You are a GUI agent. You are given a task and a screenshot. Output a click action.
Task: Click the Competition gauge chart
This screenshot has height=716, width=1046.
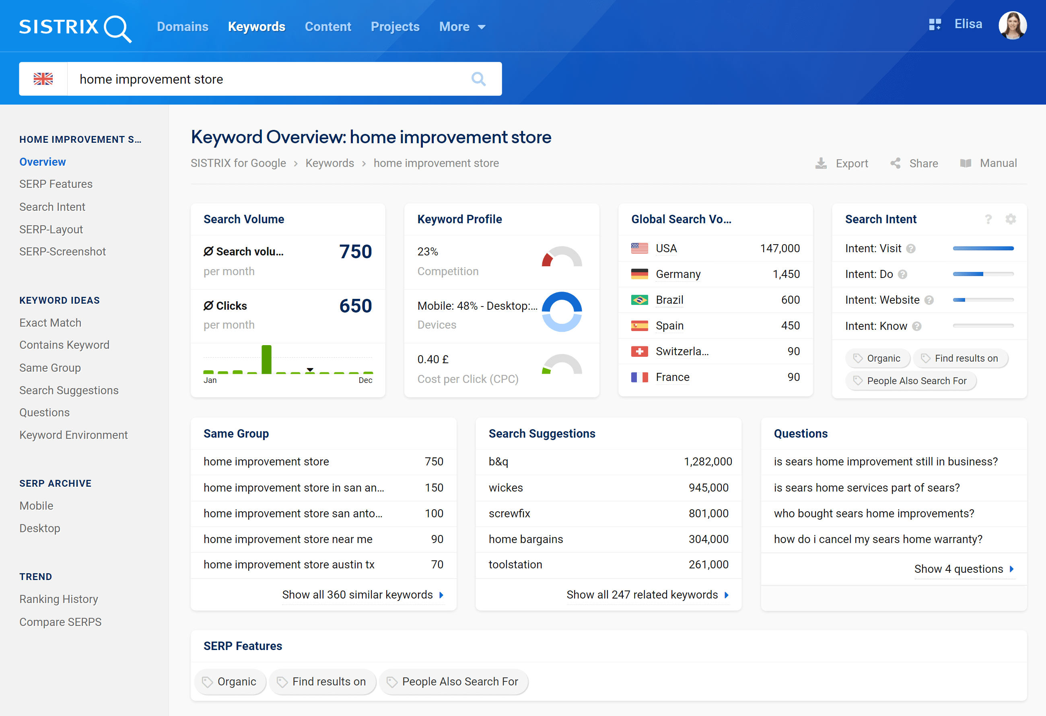click(562, 257)
